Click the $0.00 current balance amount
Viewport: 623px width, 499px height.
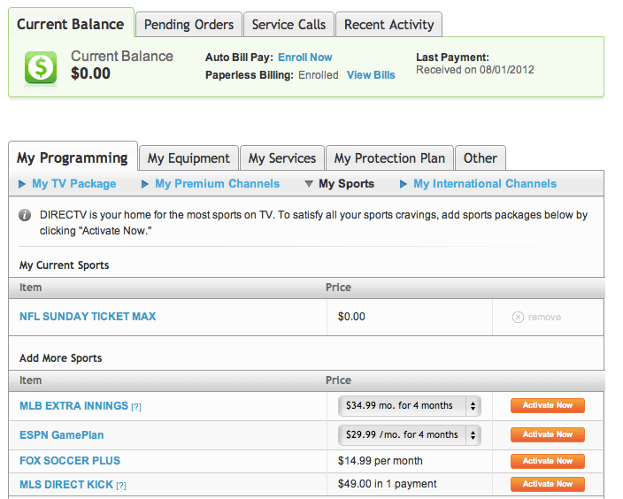(90, 73)
